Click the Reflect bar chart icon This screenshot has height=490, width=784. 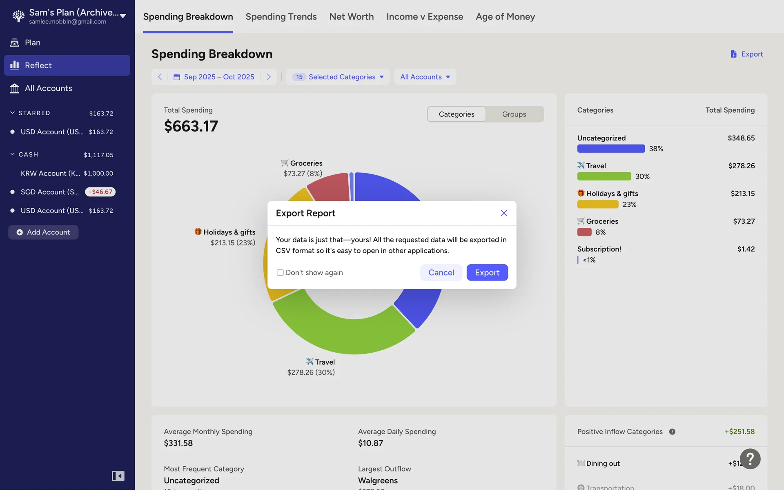pyautogui.click(x=15, y=65)
